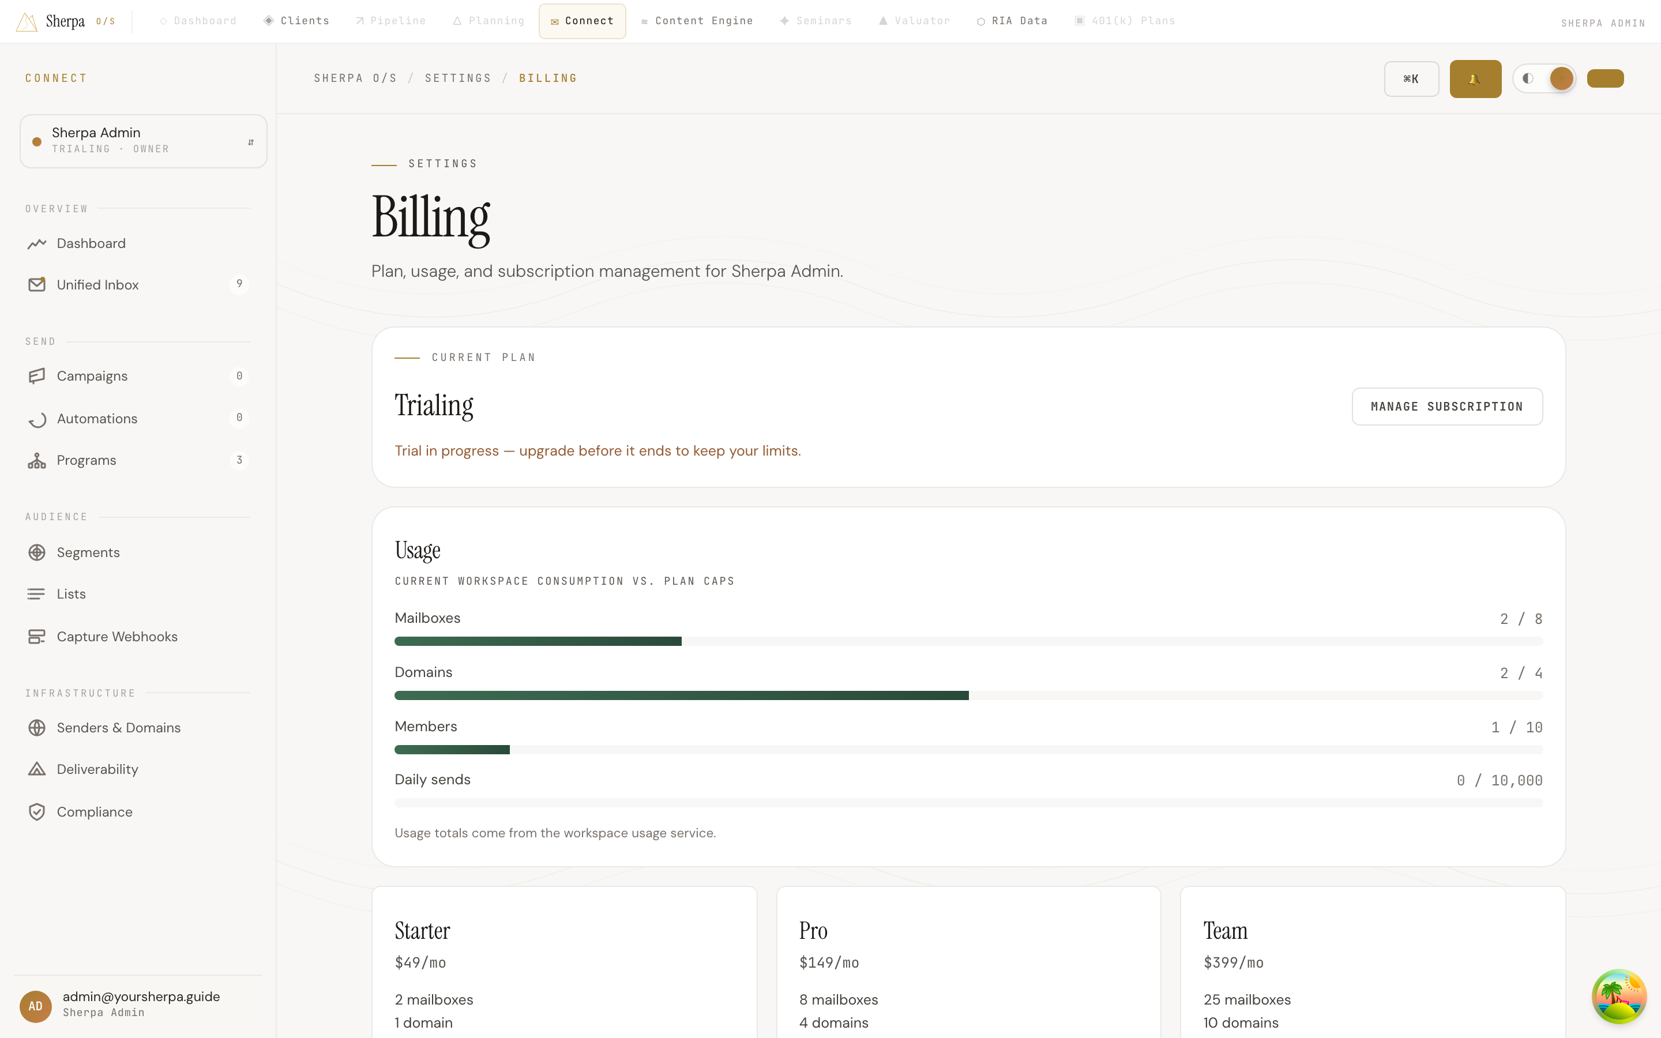The height and width of the screenshot is (1038, 1661).
Task: Go to Automations in sidebar
Action: 137,419
